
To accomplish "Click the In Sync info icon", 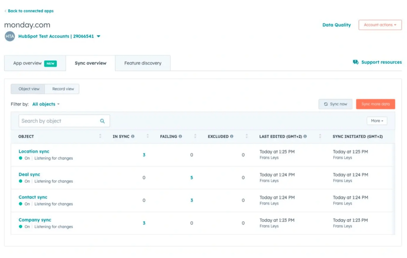I will [x=133, y=136].
